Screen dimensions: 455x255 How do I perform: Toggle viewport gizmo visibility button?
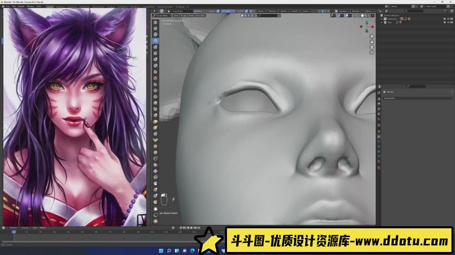point(338,15)
